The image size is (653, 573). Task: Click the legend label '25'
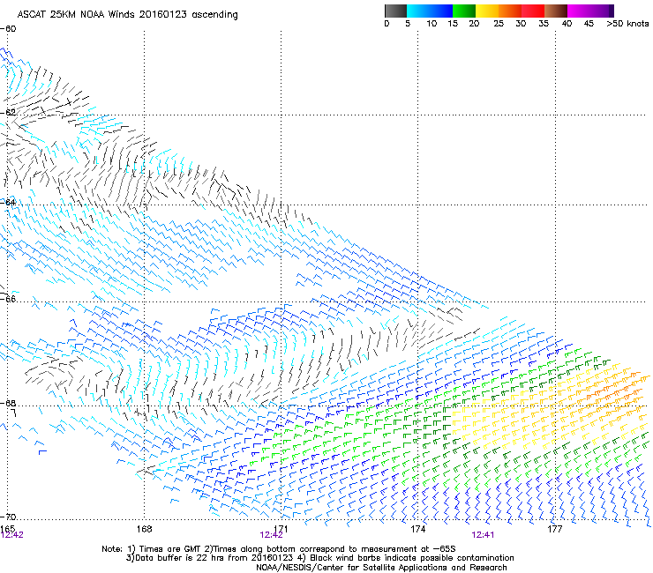click(499, 24)
